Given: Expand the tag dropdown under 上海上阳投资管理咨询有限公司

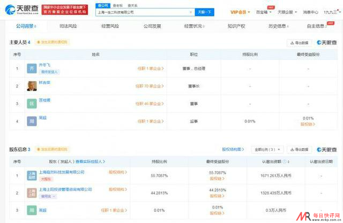Looking at the screenshot, I should [x=48, y=196].
